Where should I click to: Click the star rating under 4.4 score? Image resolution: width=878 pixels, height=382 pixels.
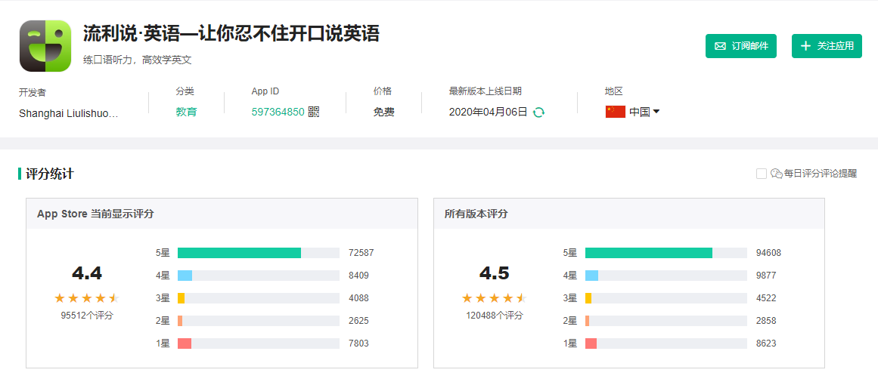point(86,298)
